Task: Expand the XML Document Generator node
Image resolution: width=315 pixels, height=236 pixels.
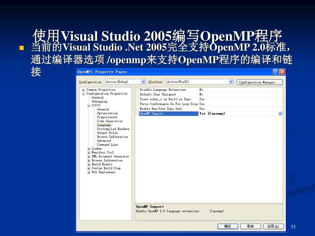Action: 89,156
